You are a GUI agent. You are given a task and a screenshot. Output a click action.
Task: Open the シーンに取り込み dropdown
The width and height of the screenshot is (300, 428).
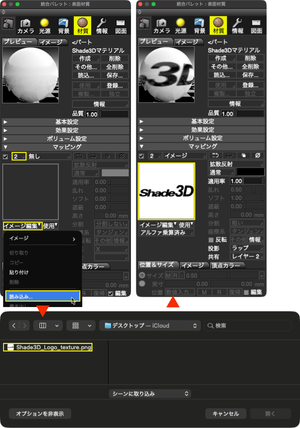(x=150, y=393)
